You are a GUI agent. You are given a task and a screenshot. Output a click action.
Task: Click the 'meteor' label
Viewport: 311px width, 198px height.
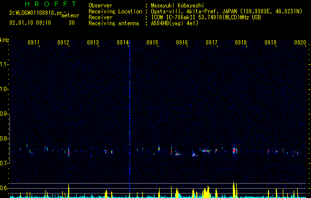coord(70,15)
